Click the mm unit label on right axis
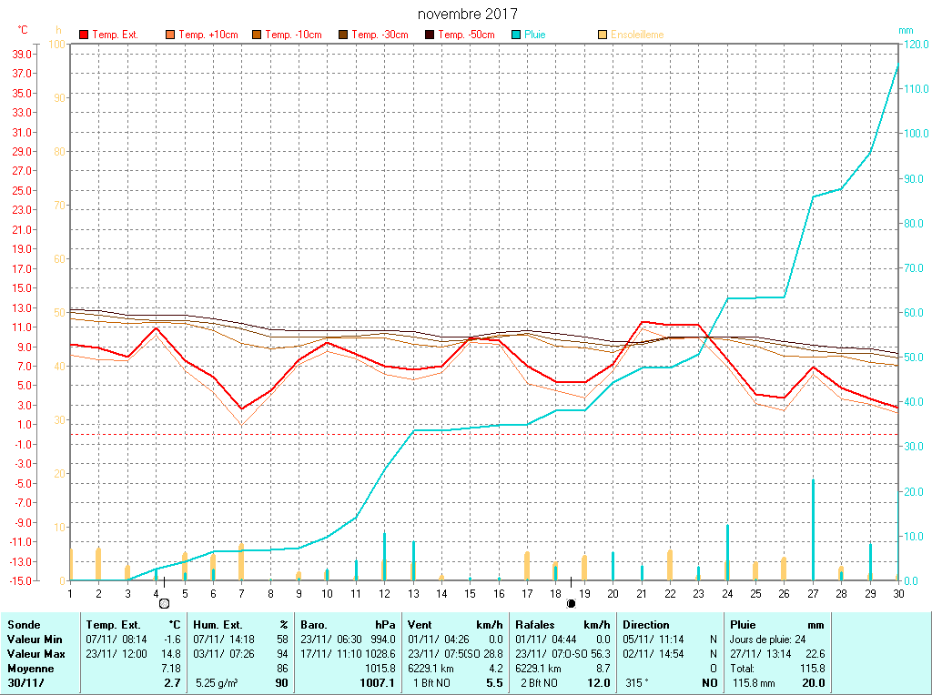 905,30
